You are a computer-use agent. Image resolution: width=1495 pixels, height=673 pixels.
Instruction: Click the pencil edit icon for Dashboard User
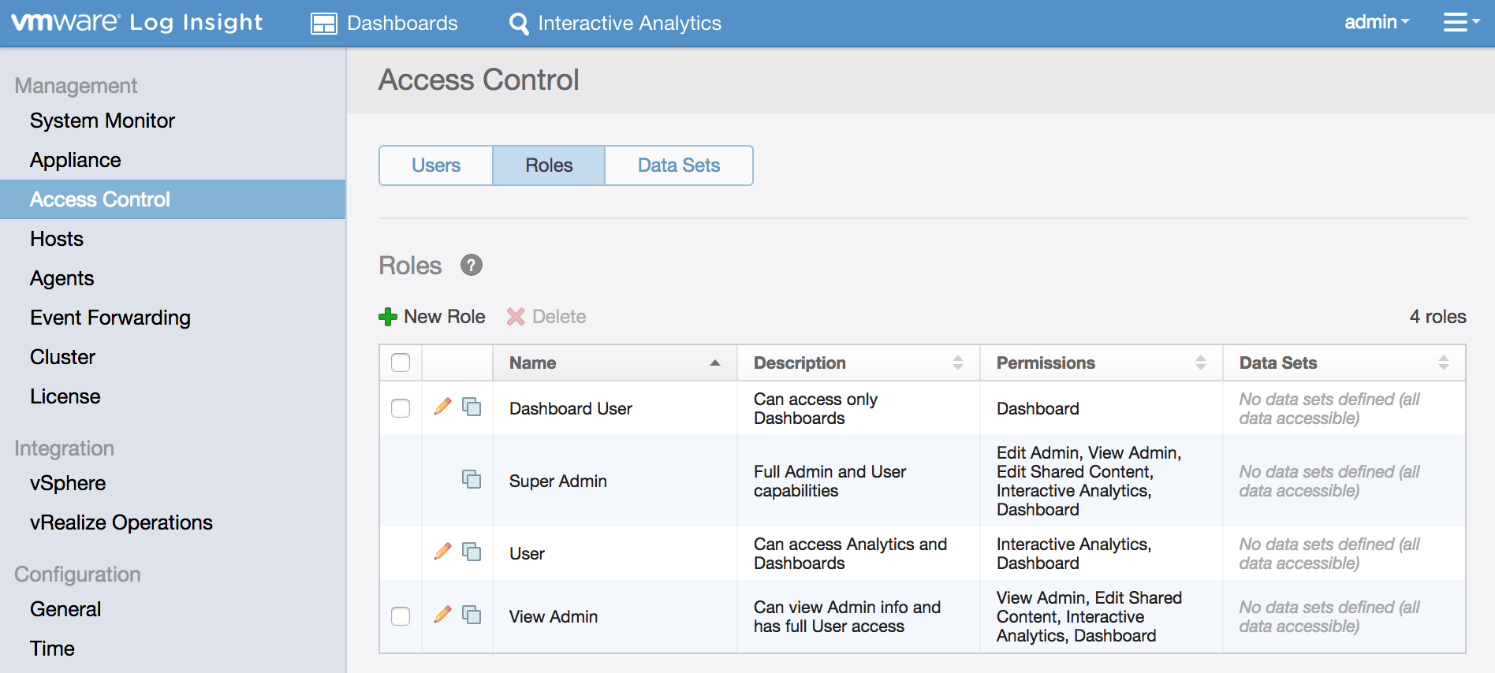tap(442, 407)
